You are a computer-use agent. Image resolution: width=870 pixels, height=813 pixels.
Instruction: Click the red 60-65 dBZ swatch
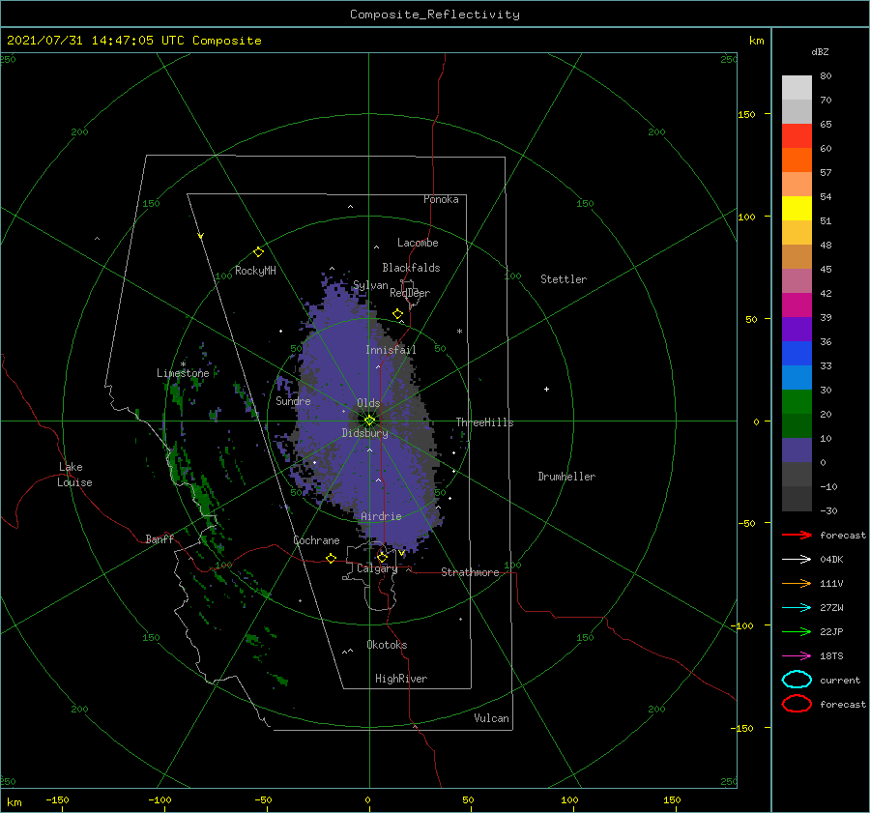797,136
